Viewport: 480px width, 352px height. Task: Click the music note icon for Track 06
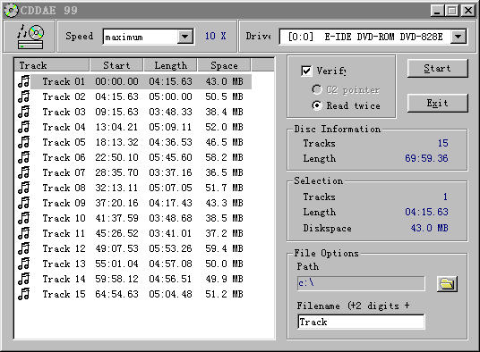click(x=24, y=157)
